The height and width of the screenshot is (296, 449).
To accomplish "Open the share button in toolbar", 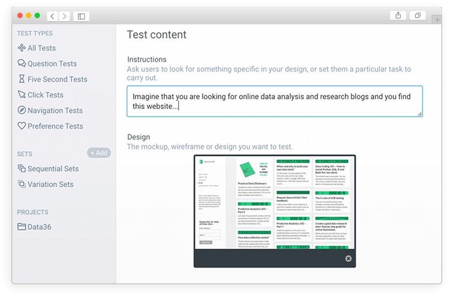I will pos(398,16).
